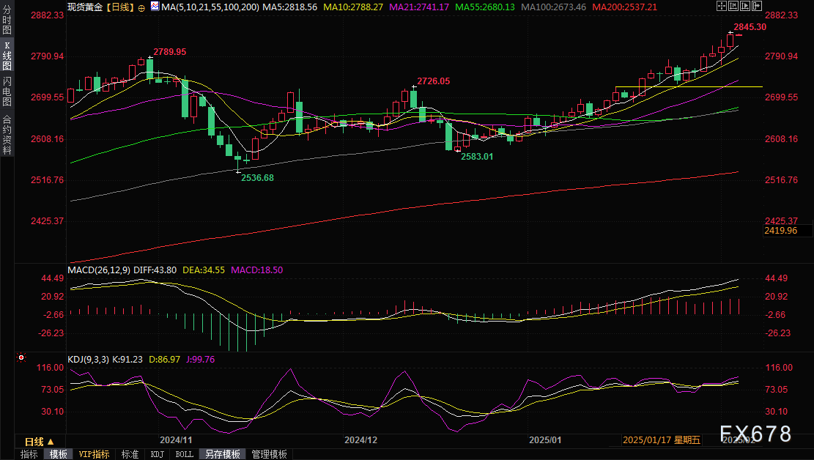Viewport: 814px width, 460px height.
Task: Open the VIP指标 tab
Action: coord(95,454)
